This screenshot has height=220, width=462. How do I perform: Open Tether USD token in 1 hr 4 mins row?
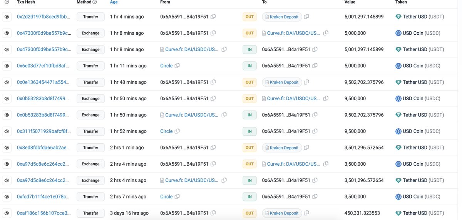(x=420, y=17)
